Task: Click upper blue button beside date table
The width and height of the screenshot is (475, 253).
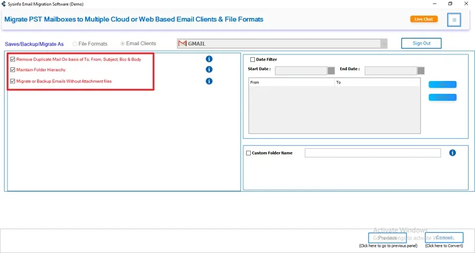Action: pyautogui.click(x=443, y=85)
